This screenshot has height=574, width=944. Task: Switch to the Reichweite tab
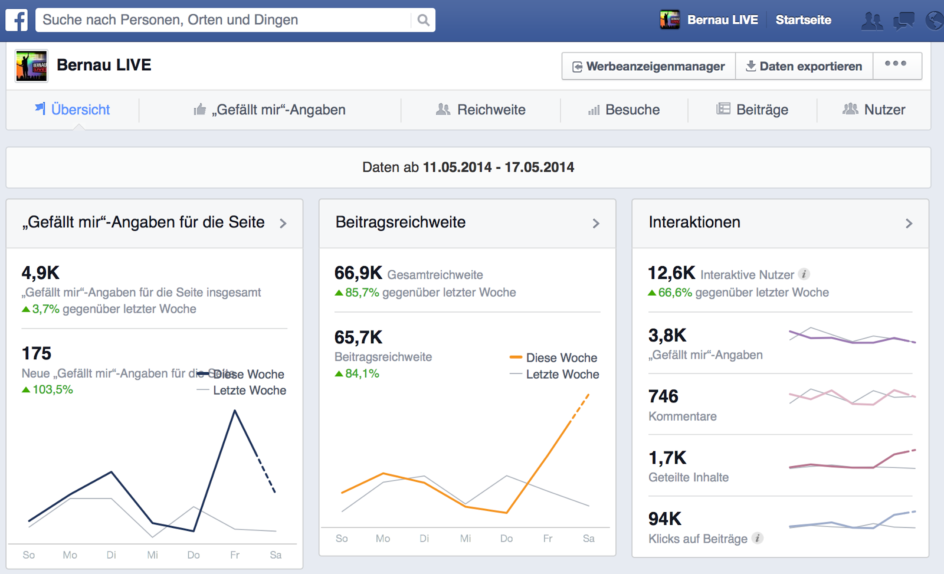[480, 110]
